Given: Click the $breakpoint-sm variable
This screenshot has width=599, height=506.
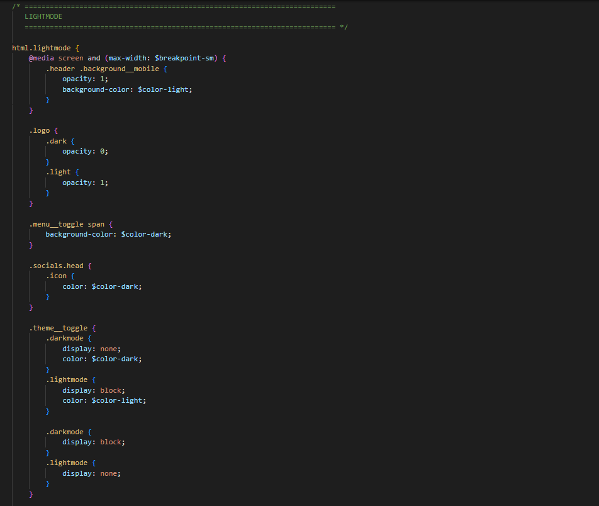Looking at the screenshot, I should coord(184,58).
